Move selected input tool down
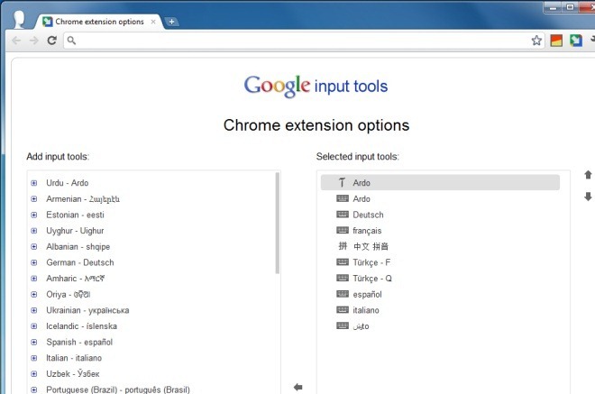 [x=588, y=197]
